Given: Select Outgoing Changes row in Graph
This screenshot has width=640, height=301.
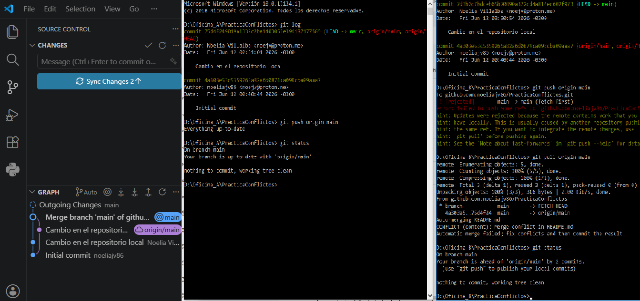Looking at the screenshot, I should (105, 205).
